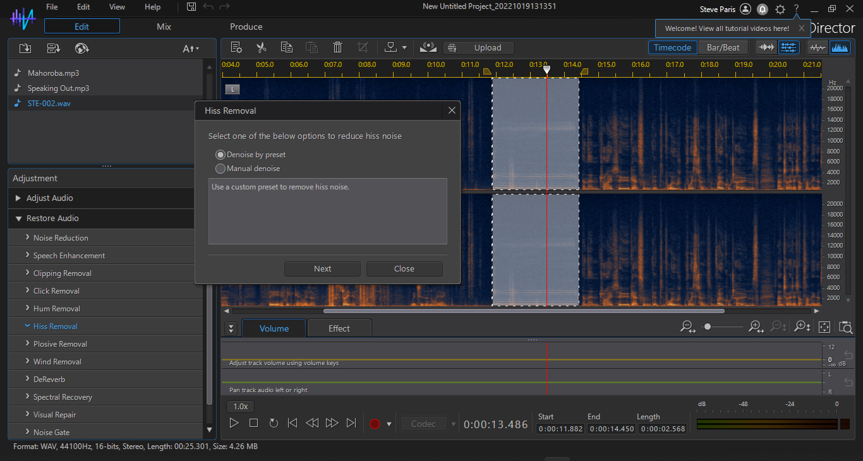Click the save project disk icon
863x461 pixels.
[x=191, y=7]
